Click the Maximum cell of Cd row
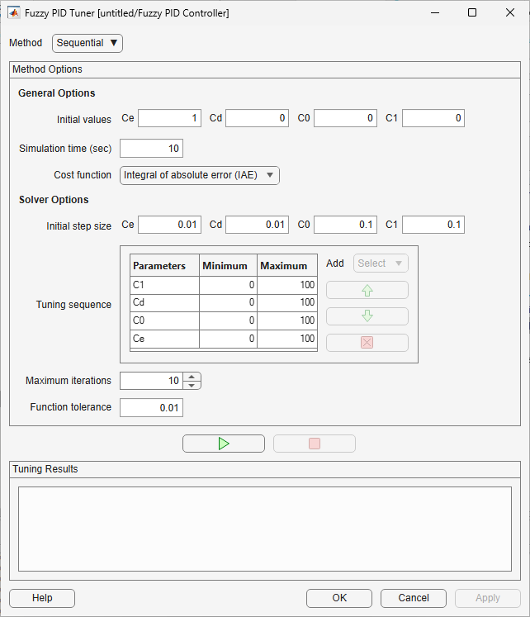The height and width of the screenshot is (617, 530). 287,302
